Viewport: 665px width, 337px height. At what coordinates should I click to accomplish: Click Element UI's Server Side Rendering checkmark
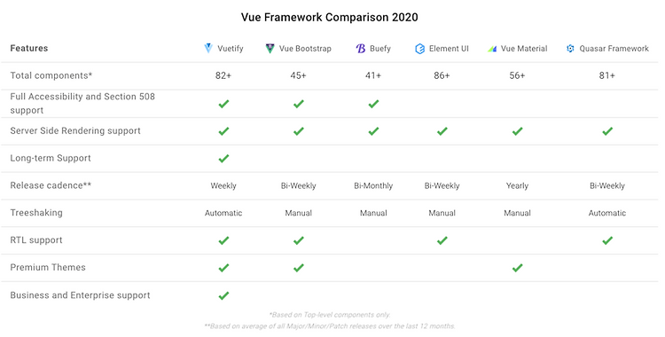coord(442,131)
